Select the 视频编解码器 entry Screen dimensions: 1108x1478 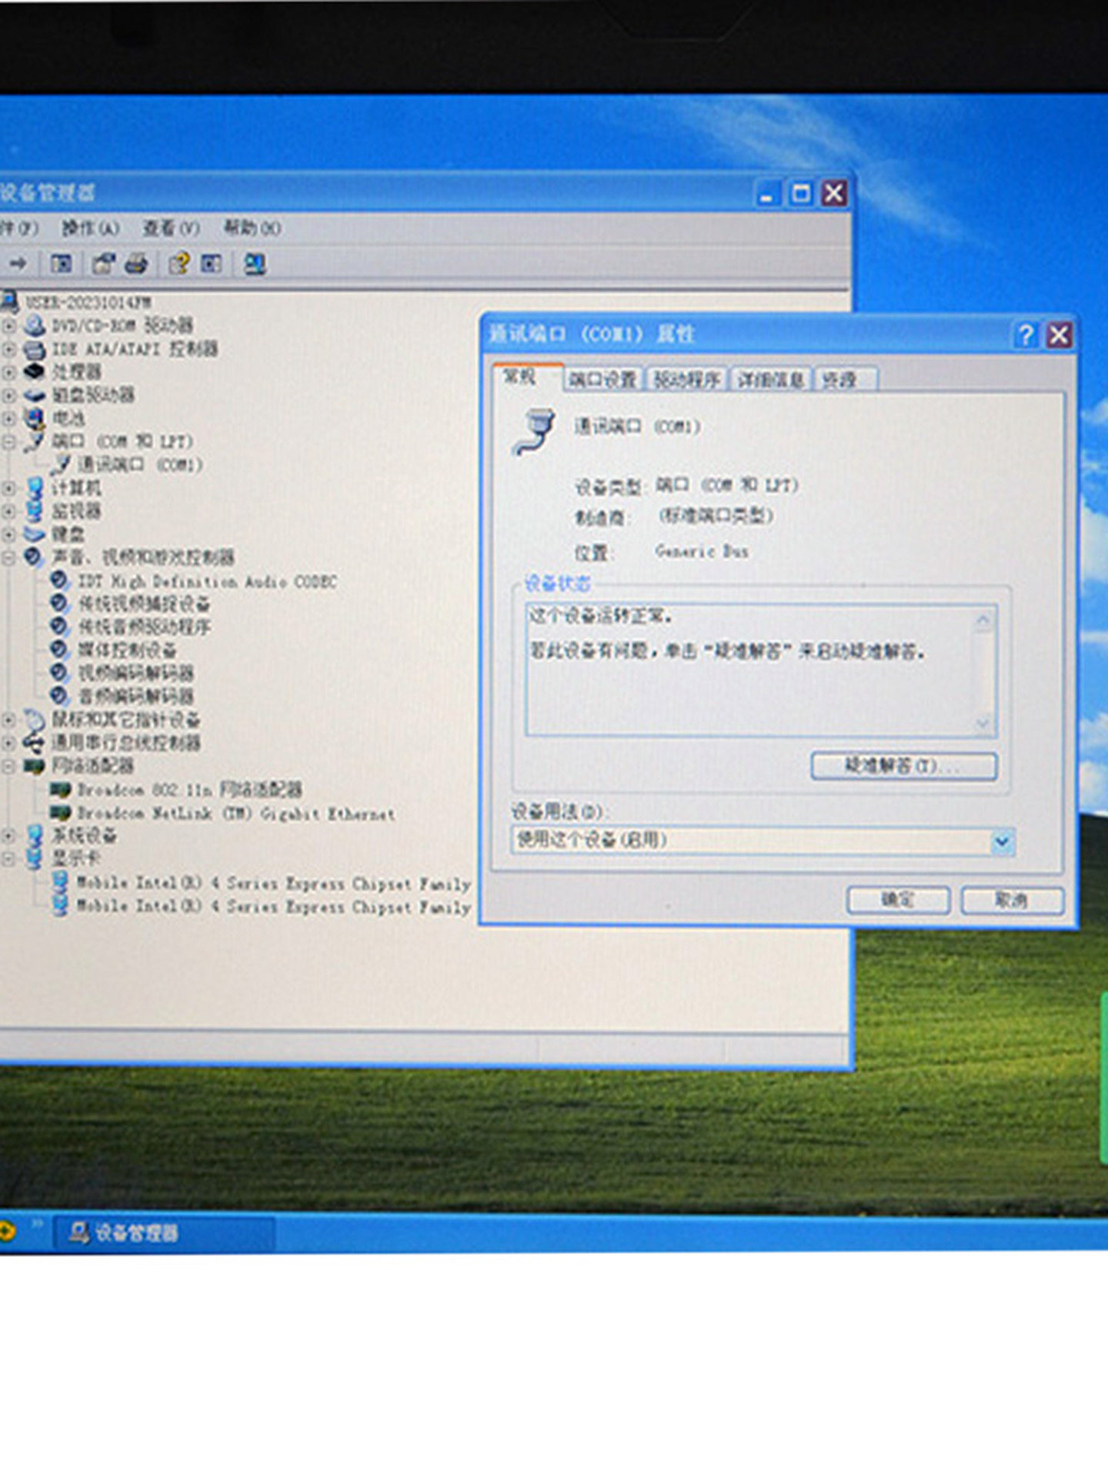tap(135, 674)
